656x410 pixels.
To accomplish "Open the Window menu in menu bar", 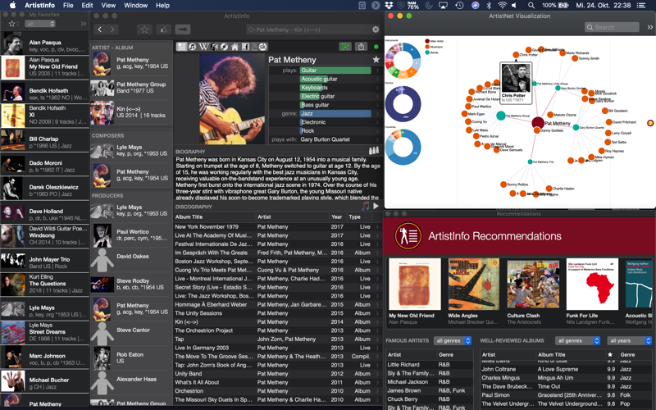I will (x=135, y=5).
